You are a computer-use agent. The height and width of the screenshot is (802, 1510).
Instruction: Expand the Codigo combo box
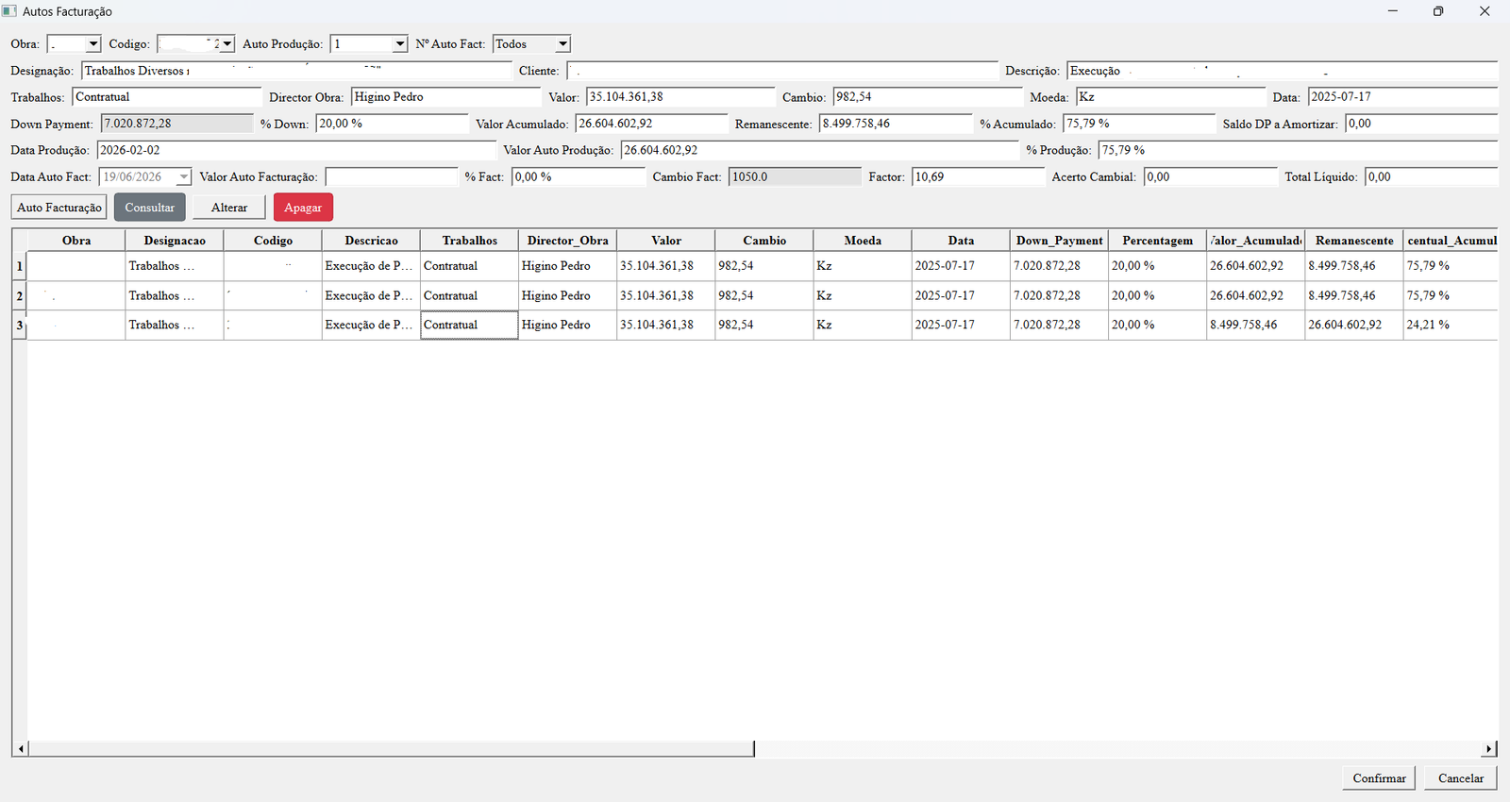[x=226, y=44]
